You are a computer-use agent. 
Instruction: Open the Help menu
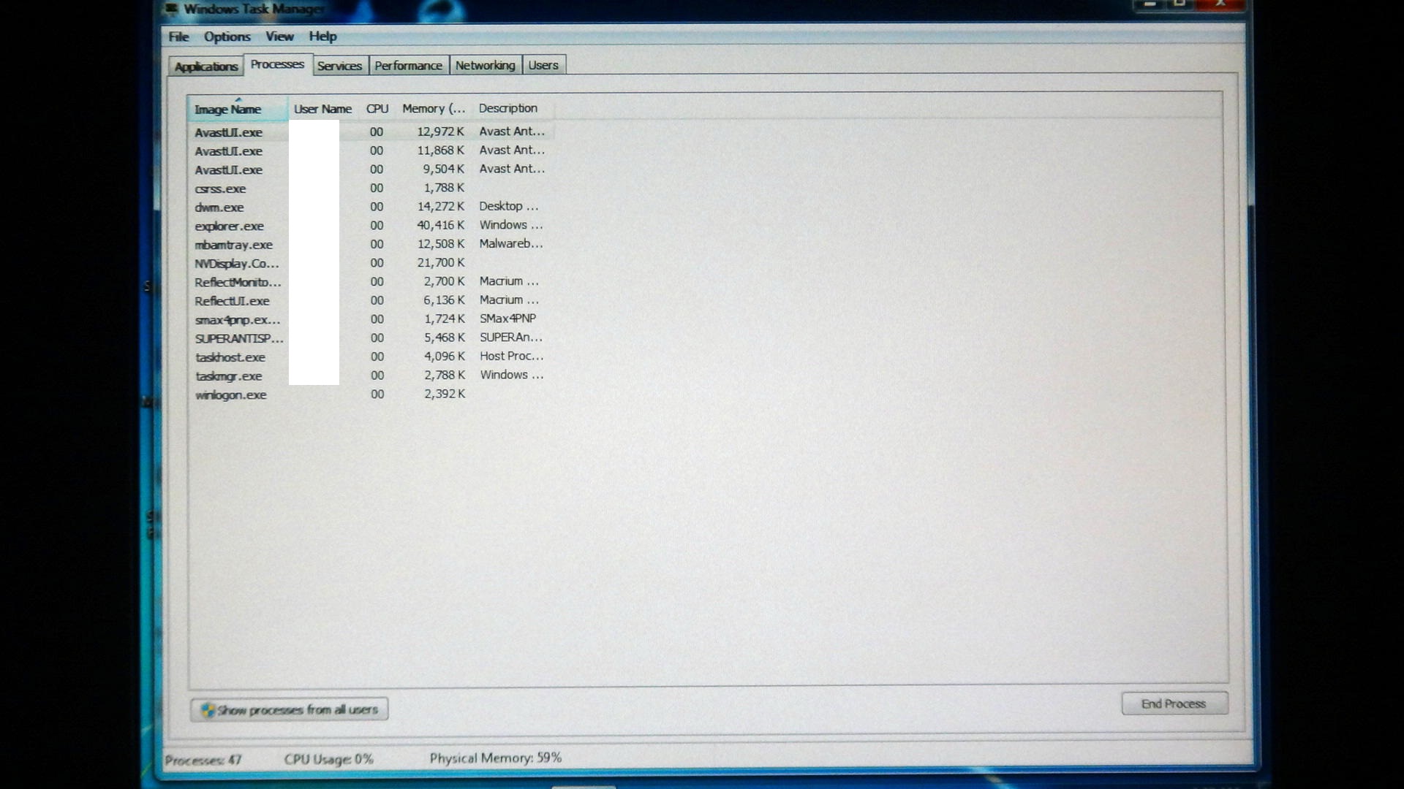point(322,37)
